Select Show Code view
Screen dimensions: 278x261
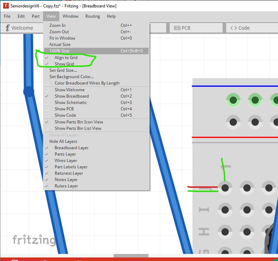96,115
